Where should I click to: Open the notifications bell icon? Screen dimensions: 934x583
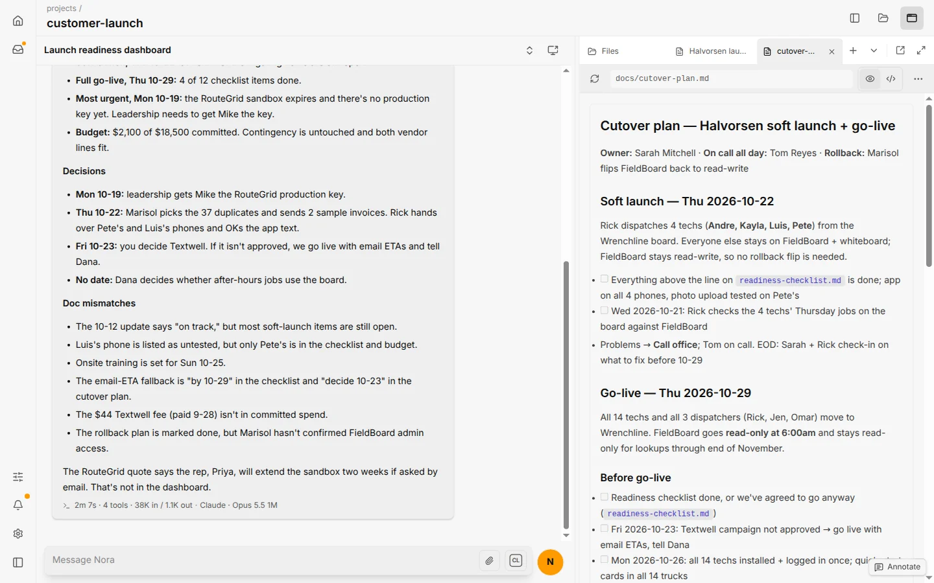pos(18,505)
